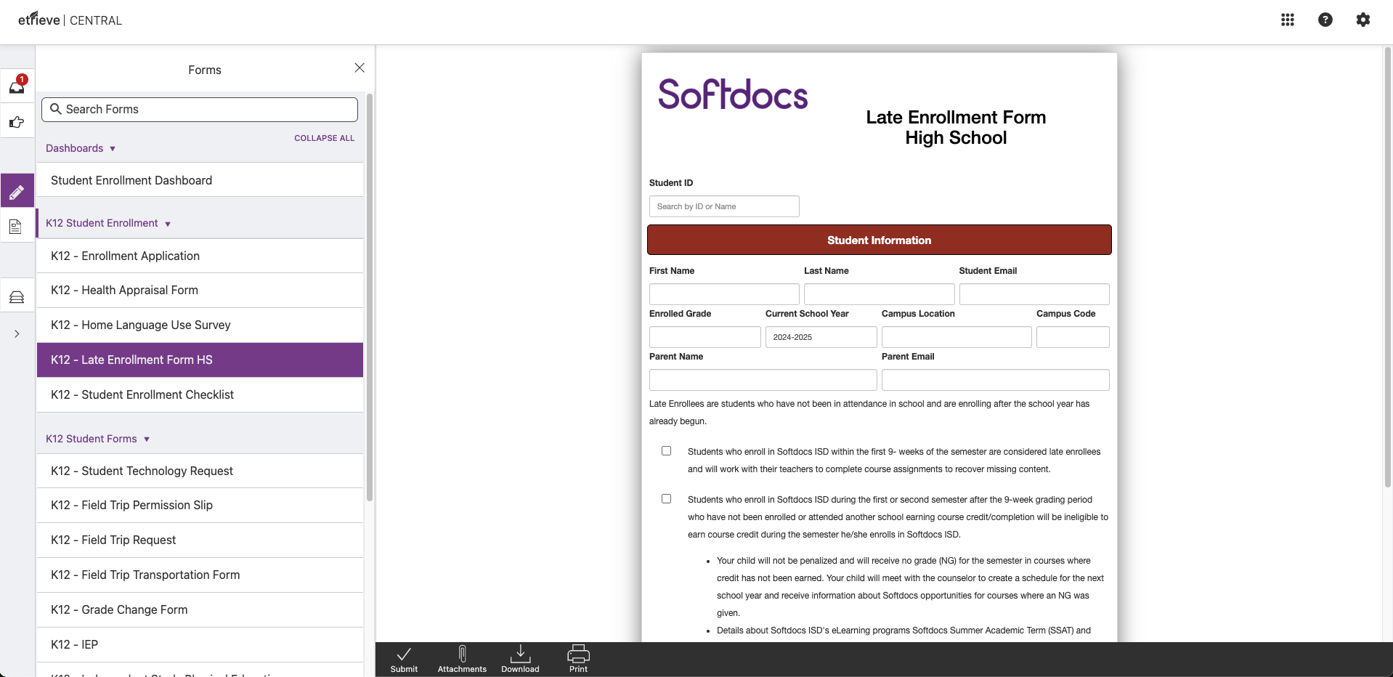1393x677 pixels.
Task: Select the approvals hand icon in the sidebar
Action: point(17,122)
